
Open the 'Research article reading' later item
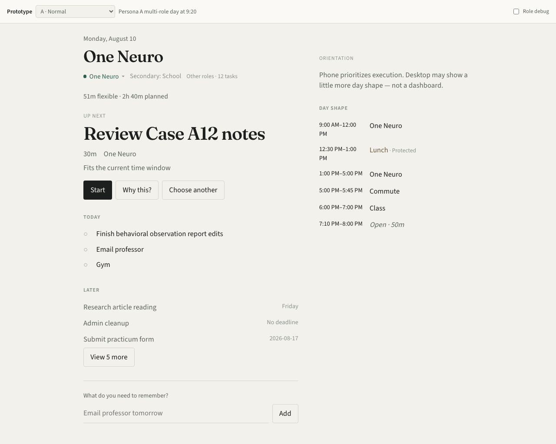tap(191, 307)
